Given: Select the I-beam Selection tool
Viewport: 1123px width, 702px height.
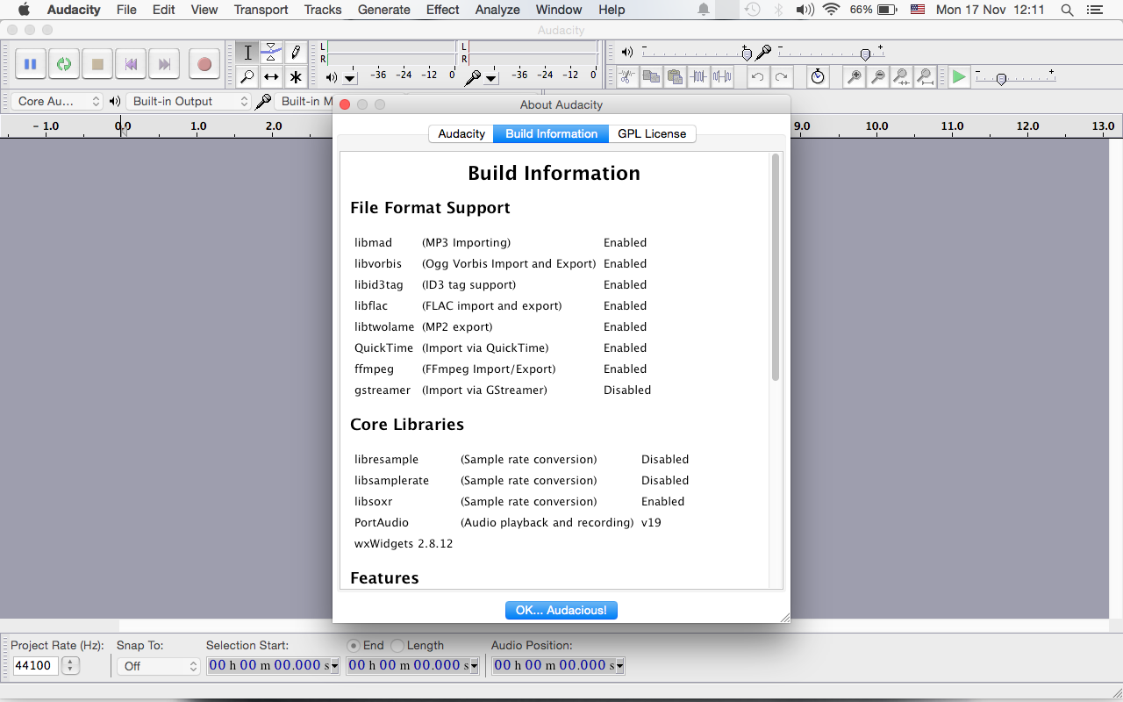Looking at the screenshot, I should click(x=247, y=53).
